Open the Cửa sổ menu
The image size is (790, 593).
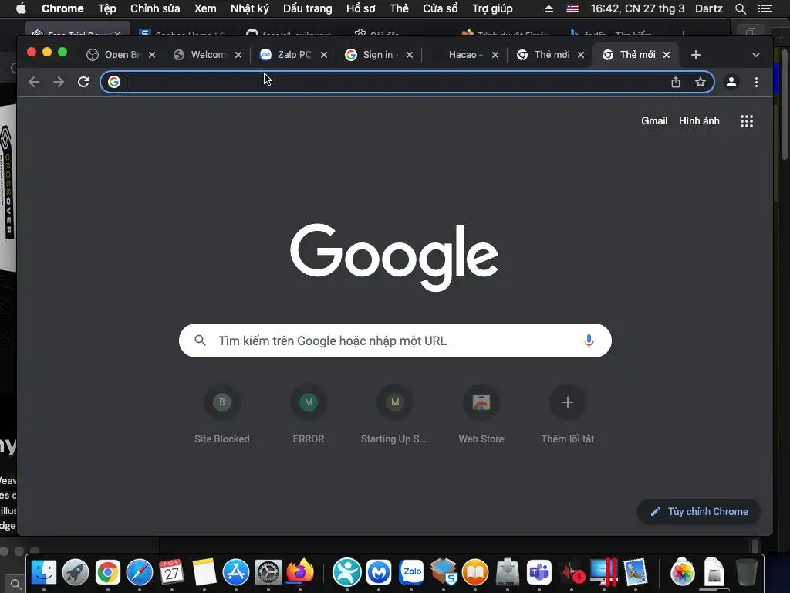click(441, 8)
